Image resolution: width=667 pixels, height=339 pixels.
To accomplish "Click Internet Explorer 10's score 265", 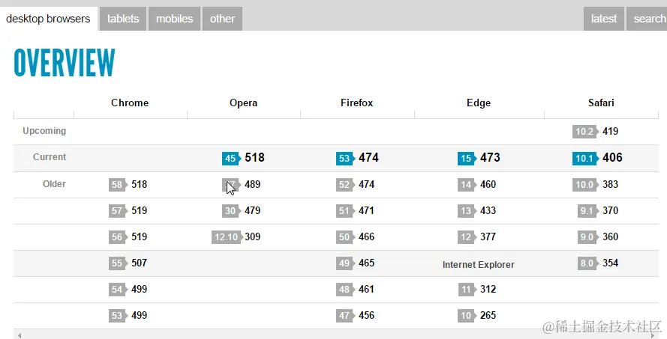I will pos(488,316).
